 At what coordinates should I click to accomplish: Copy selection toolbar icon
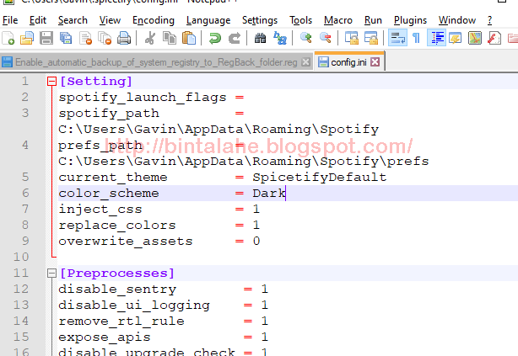tap(170, 38)
